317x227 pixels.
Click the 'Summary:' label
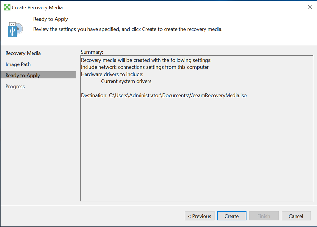click(x=92, y=52)
